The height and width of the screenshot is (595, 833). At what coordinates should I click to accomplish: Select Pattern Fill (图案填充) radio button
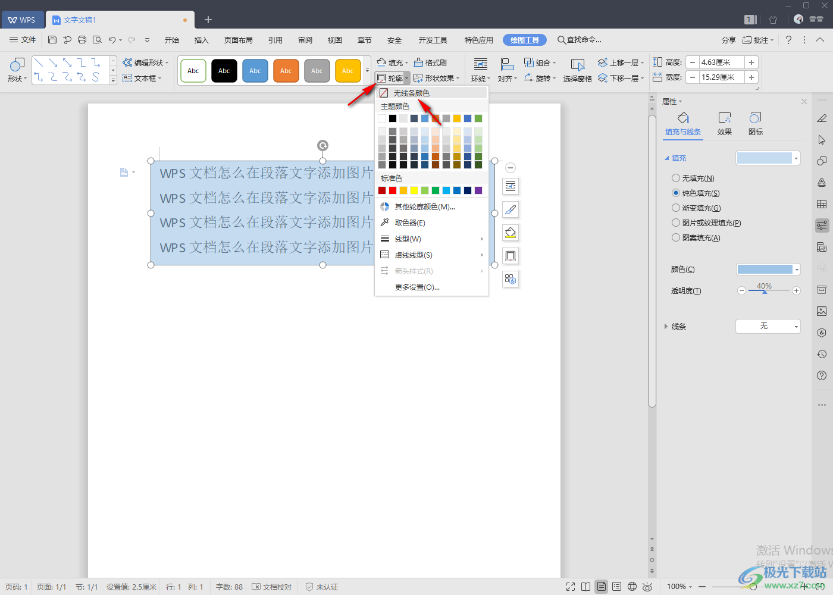tap(676, 237)
